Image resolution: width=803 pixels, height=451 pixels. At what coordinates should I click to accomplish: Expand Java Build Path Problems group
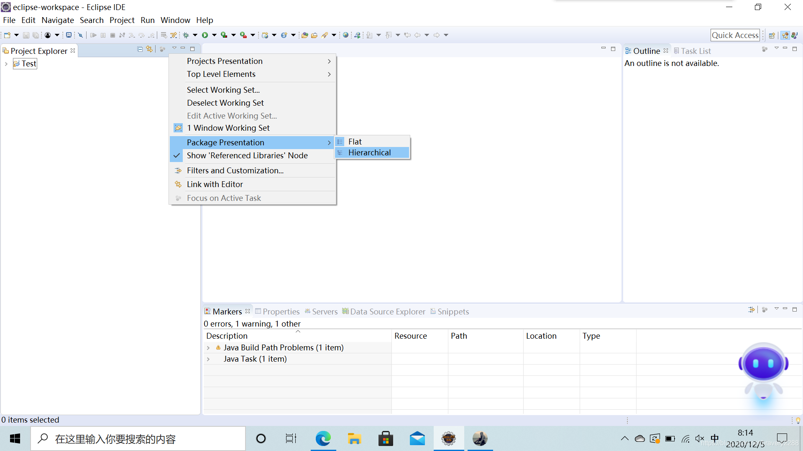coord(208,348)
